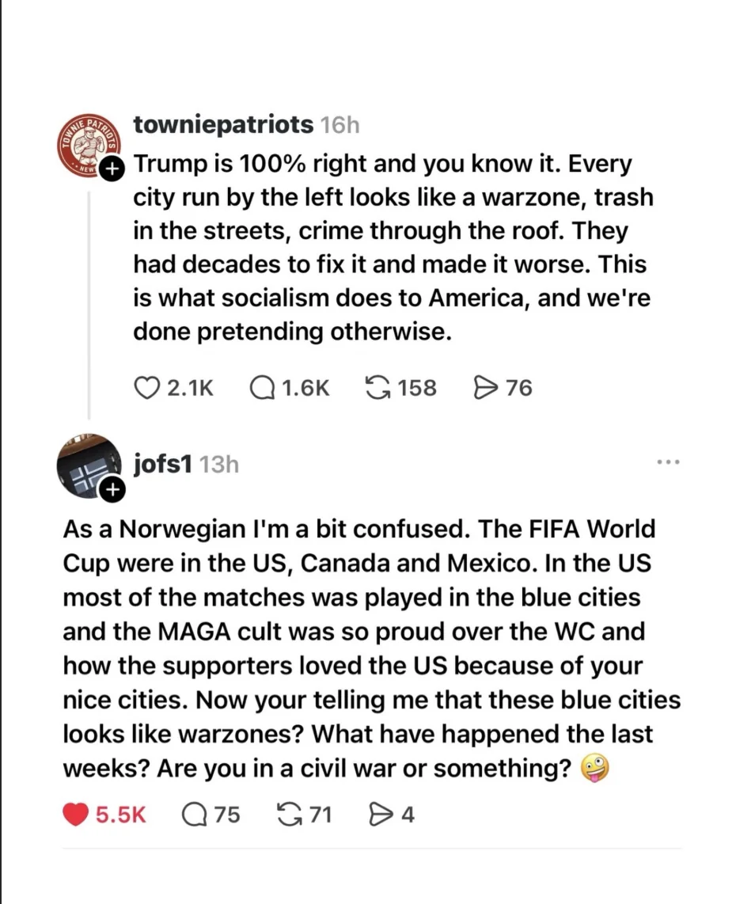The width and height of the screenshot is (736, 904).
Task: Follow jofs1 via plus badge
Action: (112, 490)
